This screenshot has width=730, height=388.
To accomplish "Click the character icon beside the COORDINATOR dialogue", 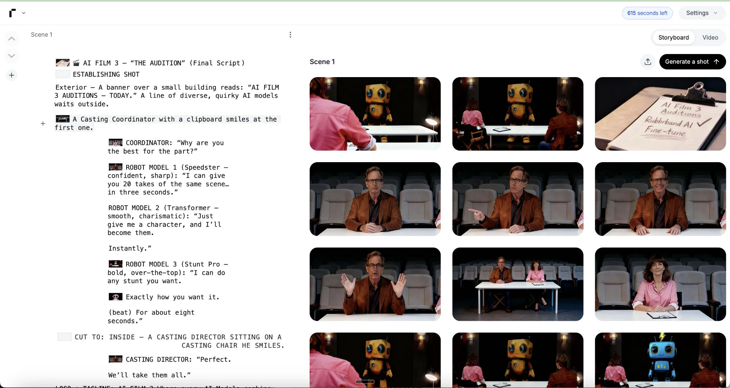I will [115, 142].
